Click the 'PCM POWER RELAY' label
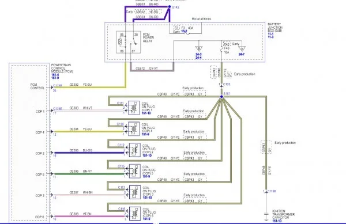This screenshot has height=224, width=346. click(x=148, y=38)
